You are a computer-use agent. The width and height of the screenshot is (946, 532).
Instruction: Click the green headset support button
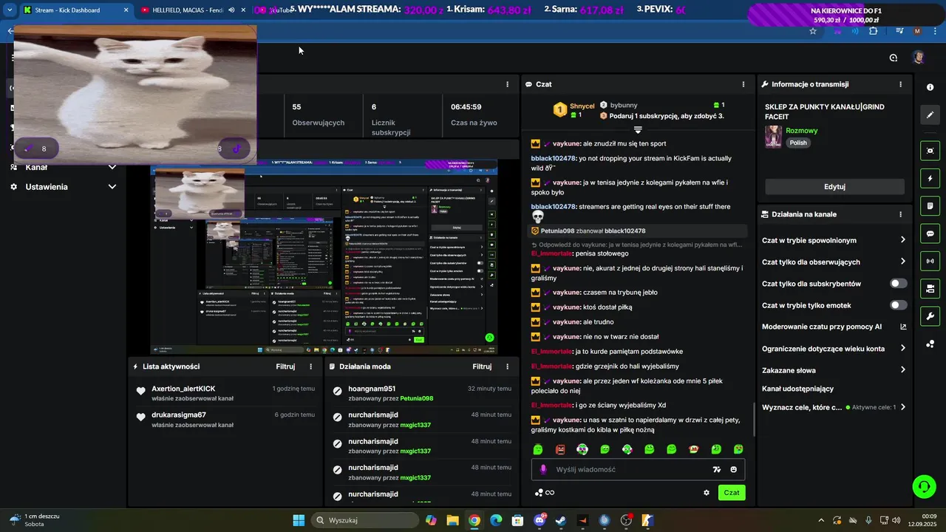coord(924,486)
